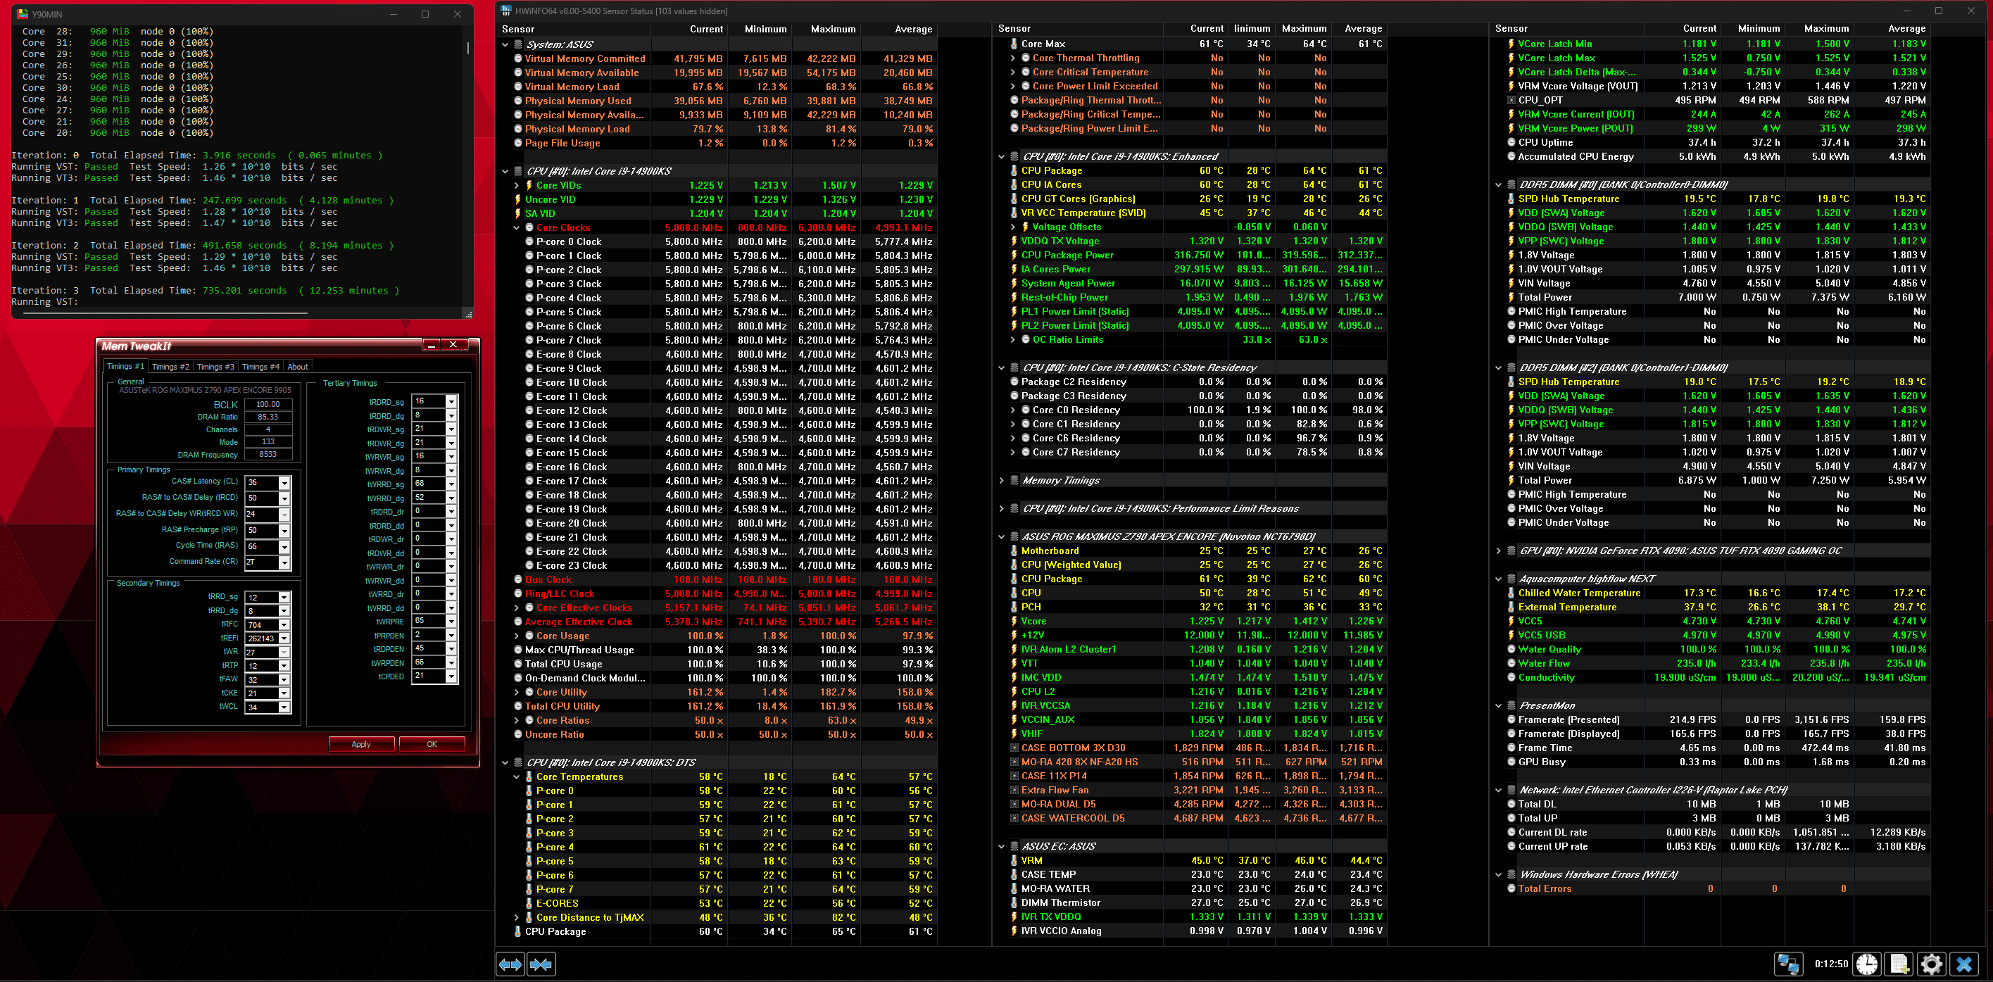Screen dimensions: 1993x982
Task: Click the fan icon beside Extra Flow Fan
Action: [1014, 790]
